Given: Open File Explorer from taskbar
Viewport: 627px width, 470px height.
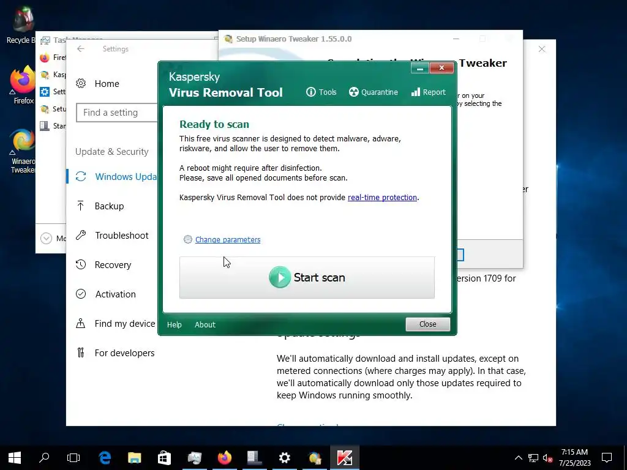Looking at the screenshot, I should [135, 458].
